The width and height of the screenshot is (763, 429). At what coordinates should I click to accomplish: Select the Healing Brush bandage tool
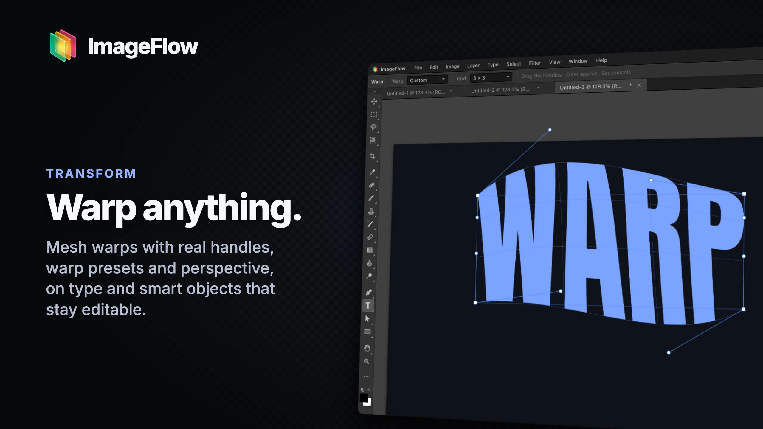pyautogui.click(x=372, y=185)
